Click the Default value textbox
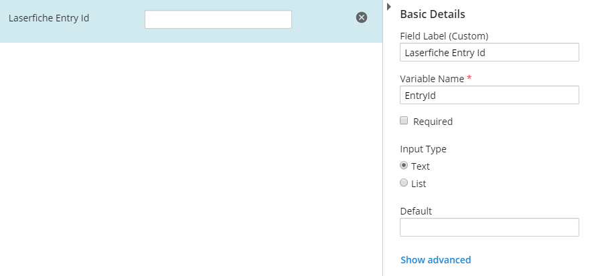Image resolution: width=592 pixels, height=276 pixels. [490, 227]
